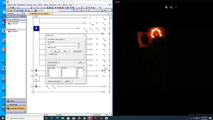This screenshot has width=213, height=120.
Task: Select the highlighted M0 contact in ladder
Action: point(36,28)
